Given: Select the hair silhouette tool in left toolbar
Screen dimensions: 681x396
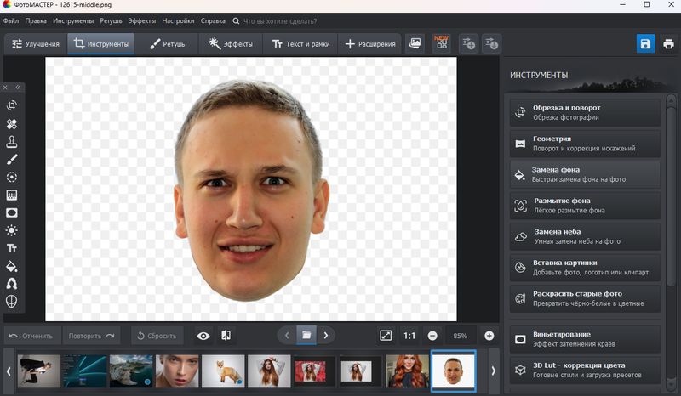Looking at the screenshot, I should [12, 284].
